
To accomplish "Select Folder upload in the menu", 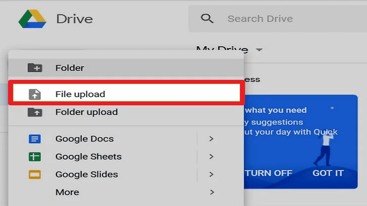I will (x=126, y=112).
